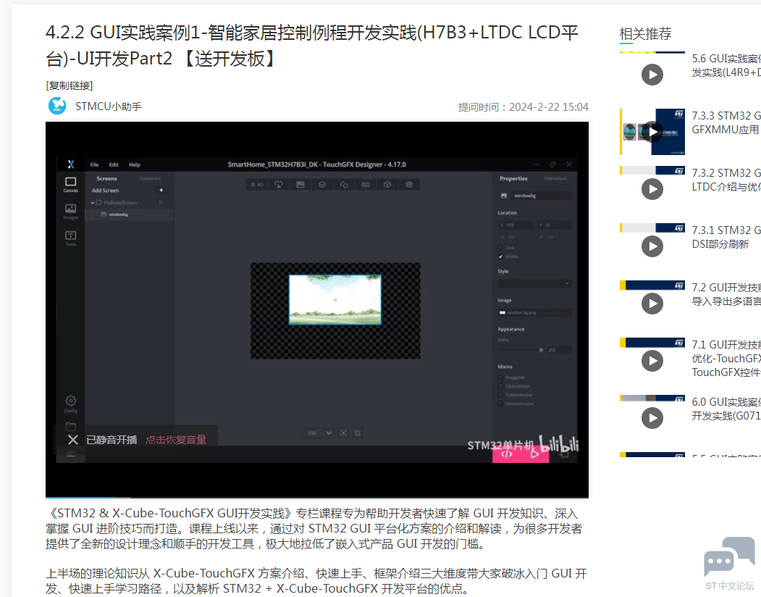Click the Y location input field
761x597 pixels.
coord(554,225)
